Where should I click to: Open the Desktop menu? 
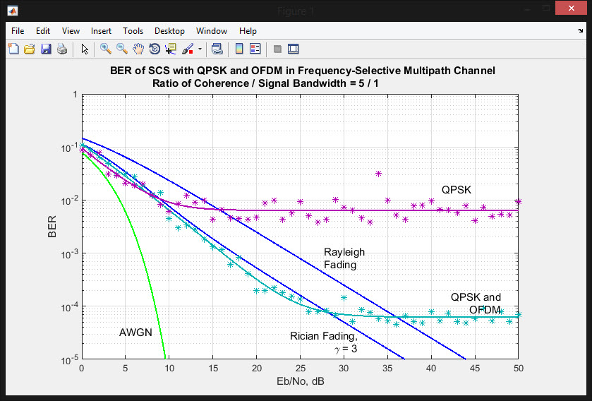pos(169,31)
